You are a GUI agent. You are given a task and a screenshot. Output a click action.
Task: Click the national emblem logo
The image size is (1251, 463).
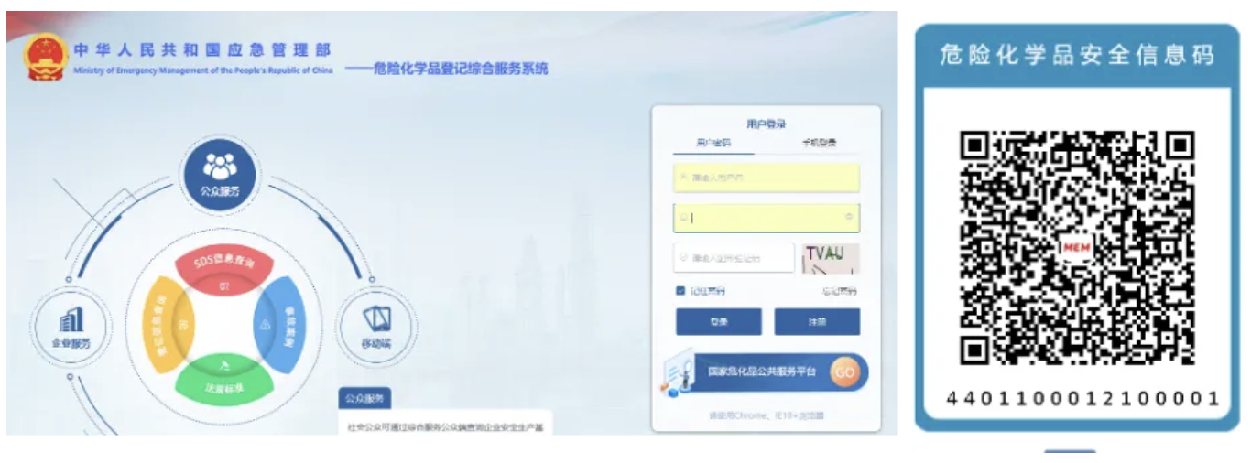(45, 57)
